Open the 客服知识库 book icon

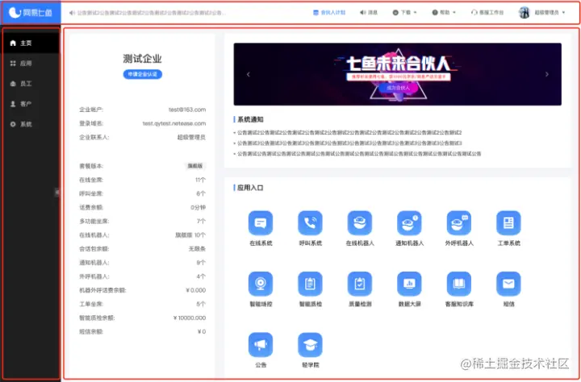459,284
